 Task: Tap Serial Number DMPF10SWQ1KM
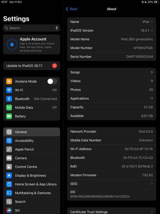140,57
